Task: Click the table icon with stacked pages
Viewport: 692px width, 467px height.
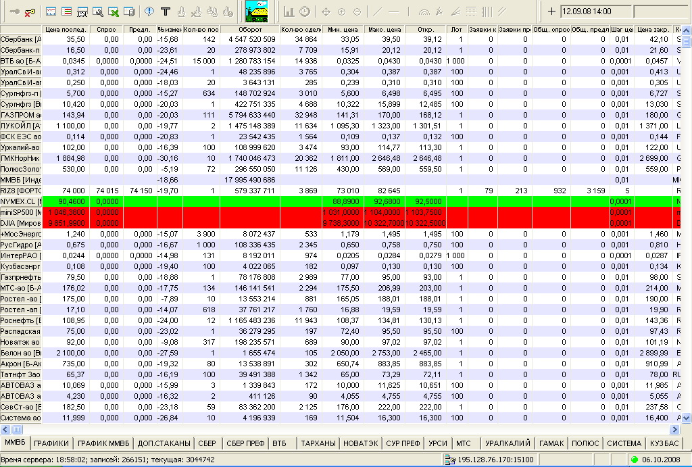Action: 129,12
